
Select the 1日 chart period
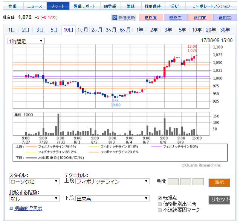(x=11, y=30)
